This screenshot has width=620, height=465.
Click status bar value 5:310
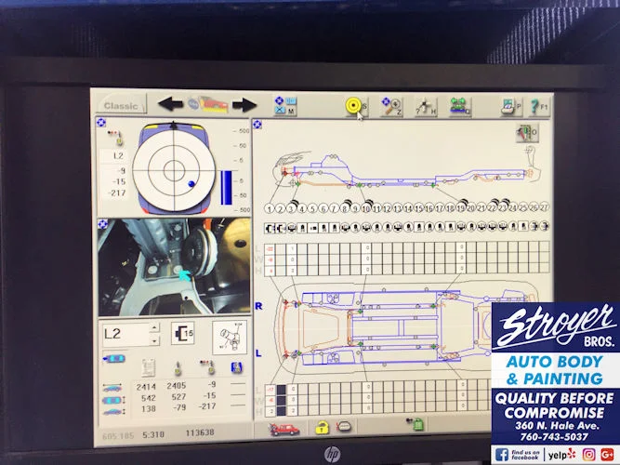(x=153, y=434)
